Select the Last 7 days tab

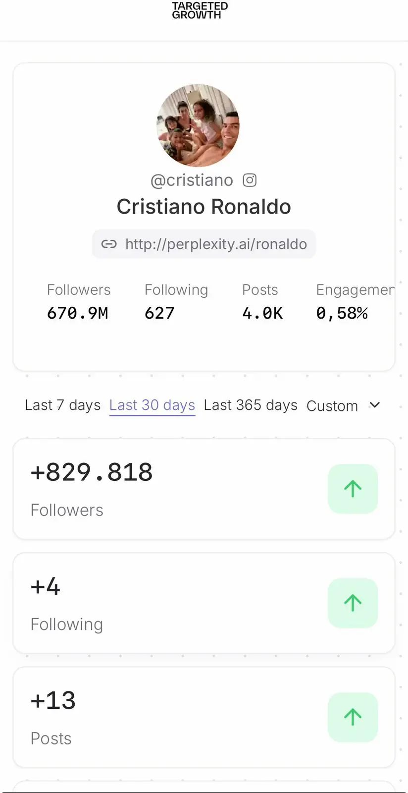(x=62, y=405)
